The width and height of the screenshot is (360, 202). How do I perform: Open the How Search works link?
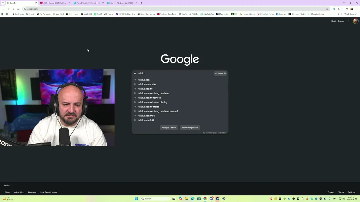[x=49, y=192]
